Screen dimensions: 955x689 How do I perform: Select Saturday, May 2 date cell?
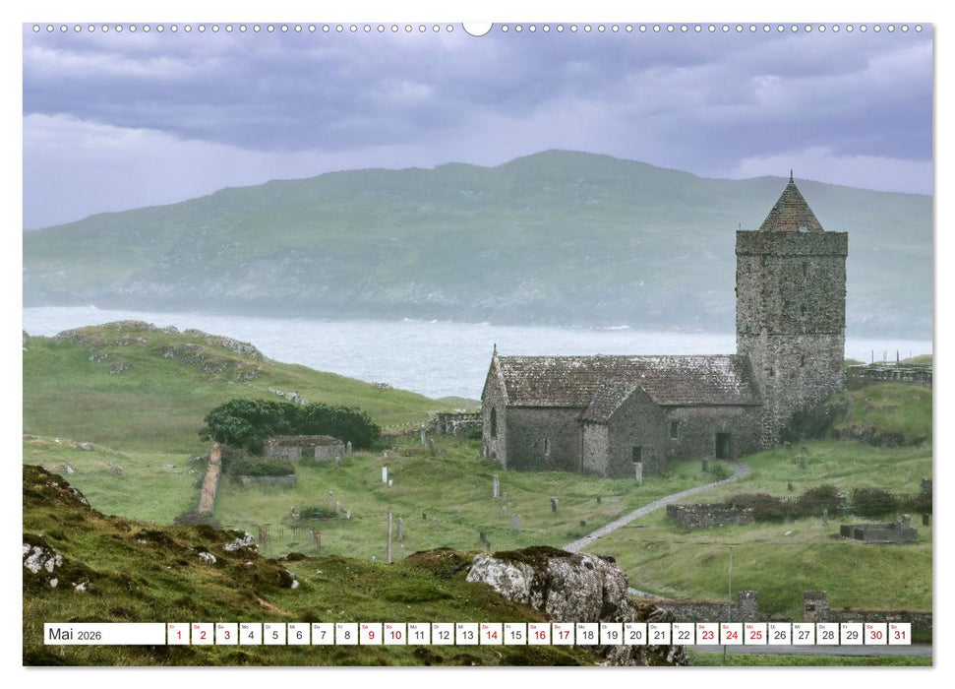coord(203,634)
